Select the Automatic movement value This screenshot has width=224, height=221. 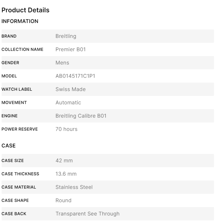(x=68, y=103)
